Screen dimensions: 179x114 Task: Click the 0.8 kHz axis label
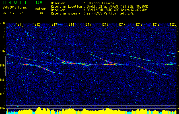coord(2,80)
